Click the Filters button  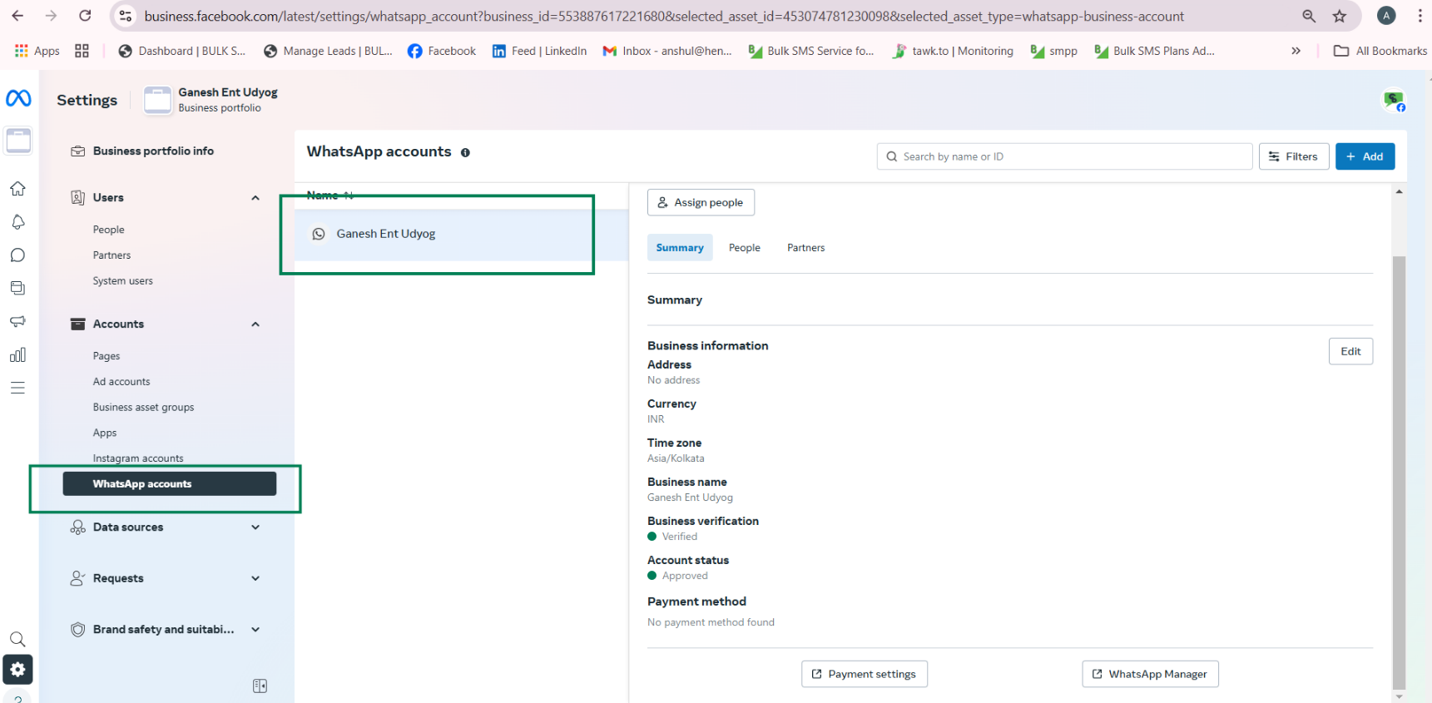[x=1294, y=156]
